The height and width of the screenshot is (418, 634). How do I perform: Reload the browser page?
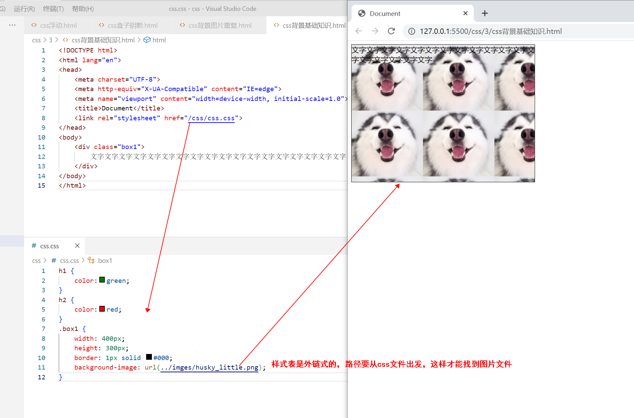pyautogui.click(x=391, y=31)
